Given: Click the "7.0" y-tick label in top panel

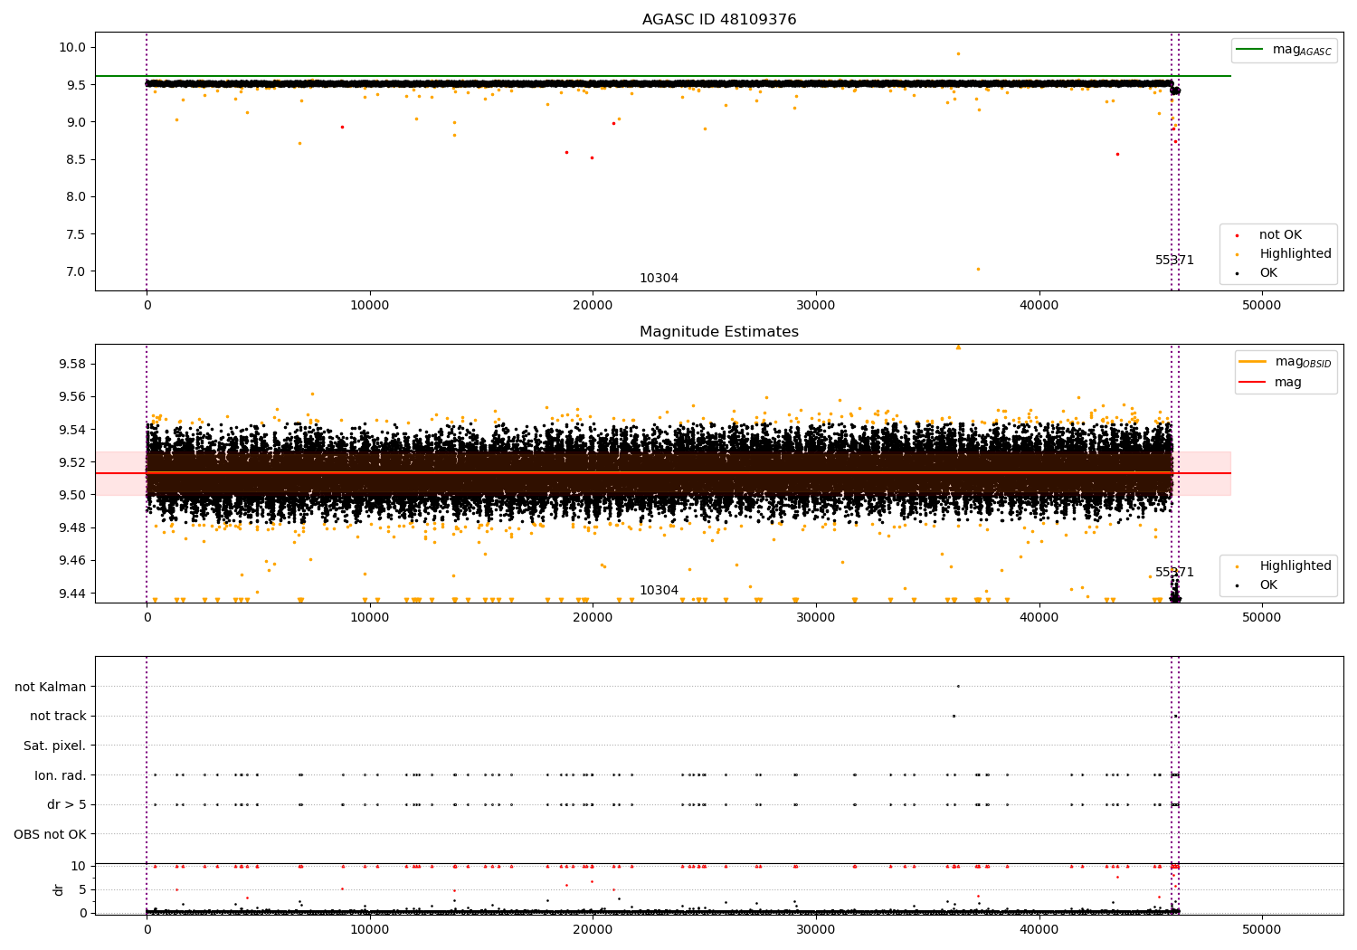Looking at the screenshot, I should click(x=76, y=271).
